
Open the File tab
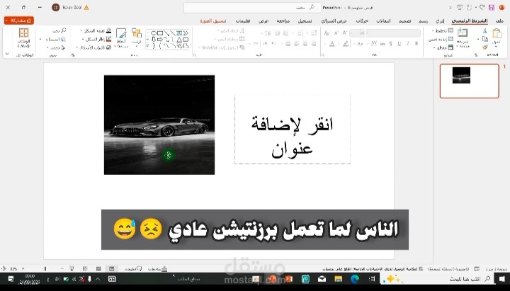click(499, 21)
